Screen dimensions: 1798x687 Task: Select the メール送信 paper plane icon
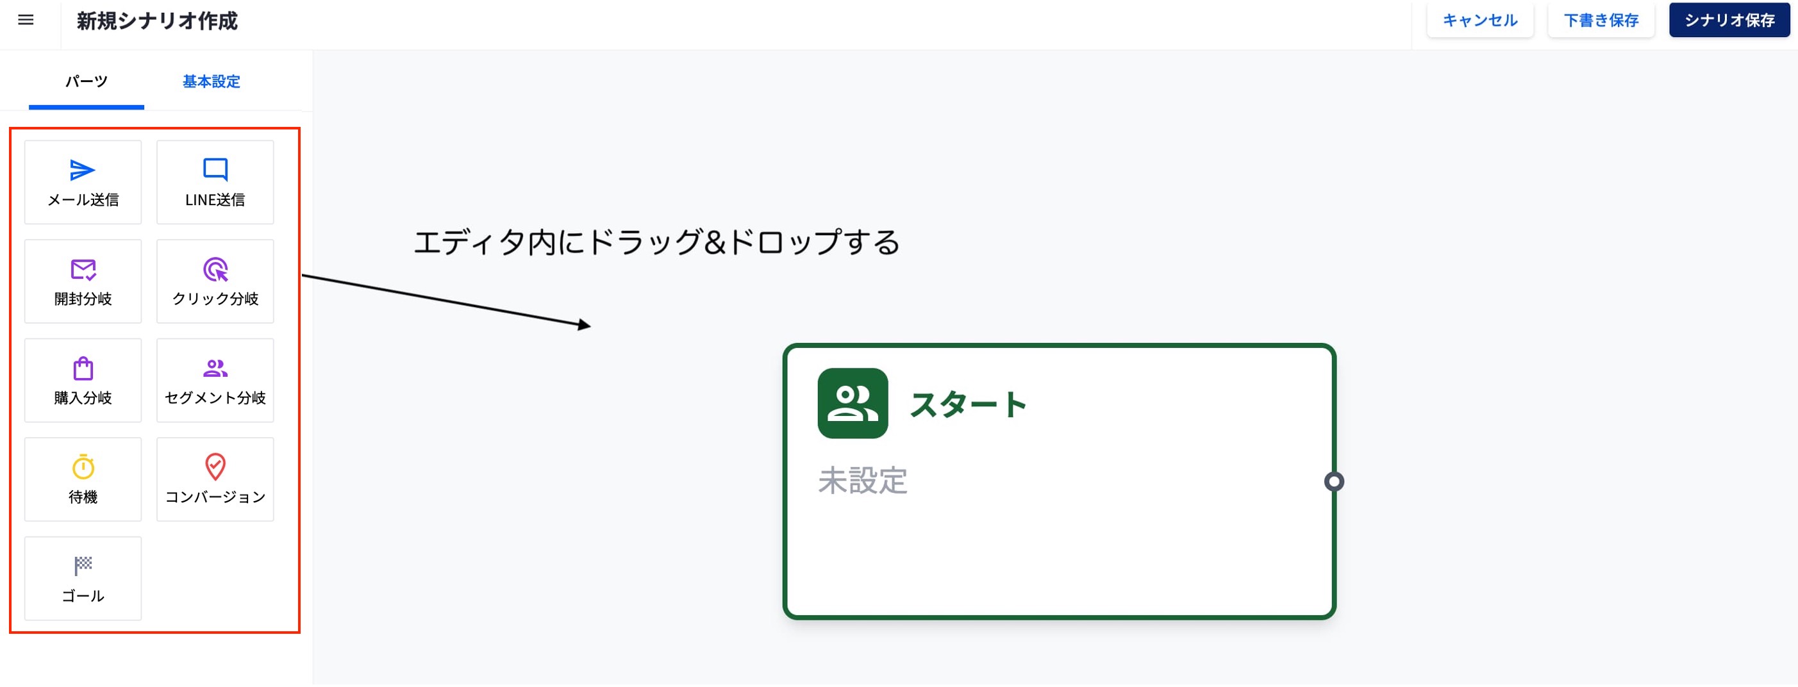click(82, 170)
